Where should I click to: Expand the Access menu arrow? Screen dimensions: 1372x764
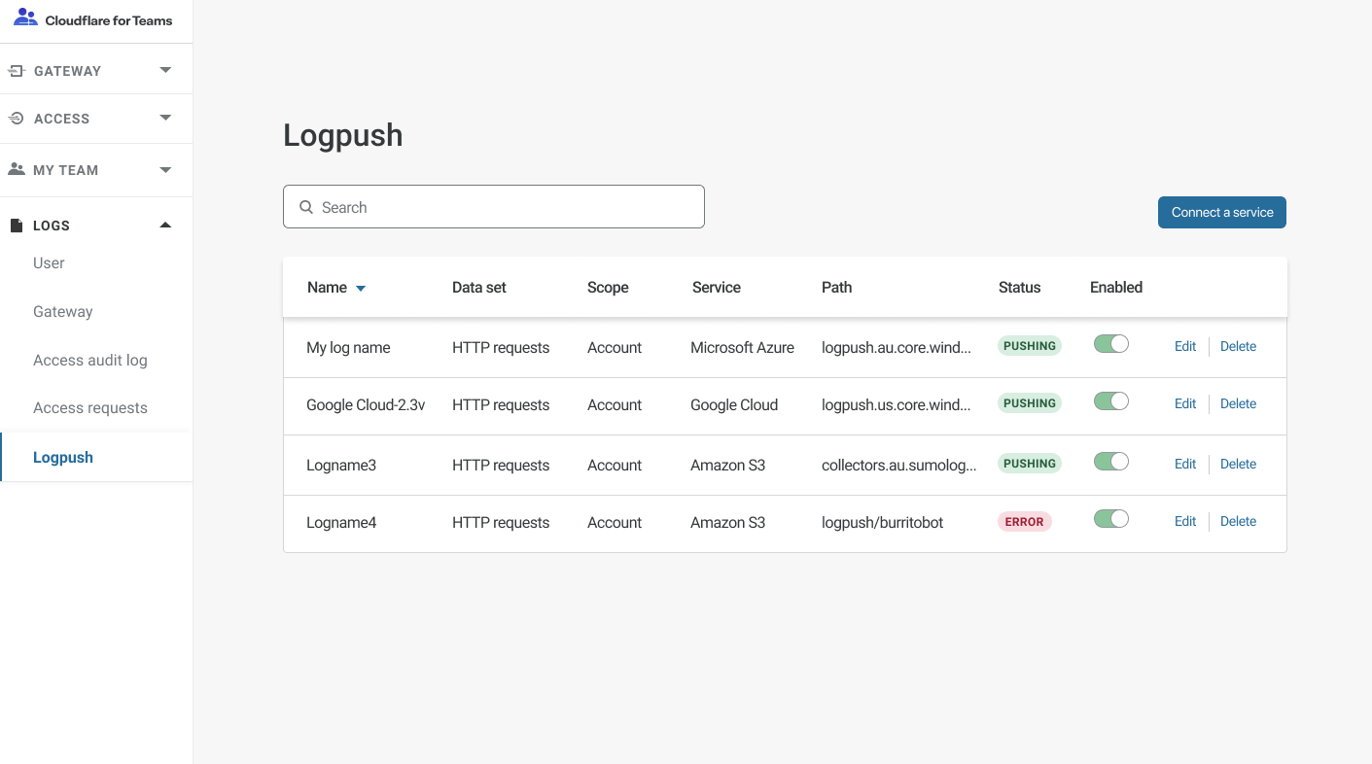point(165,118)
